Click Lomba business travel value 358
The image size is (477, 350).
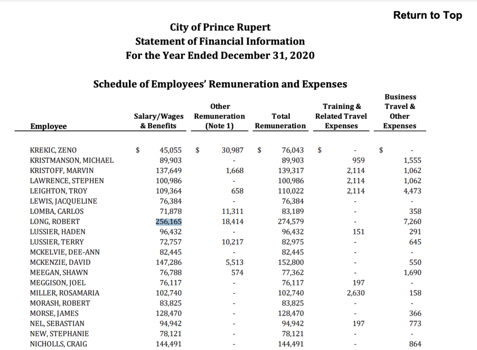coord(416,211)
